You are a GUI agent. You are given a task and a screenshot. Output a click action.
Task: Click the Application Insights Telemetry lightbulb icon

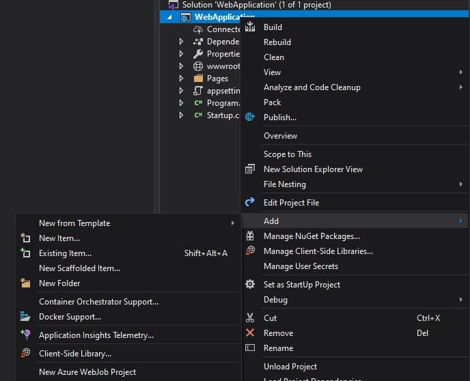[x=25, y=335]
